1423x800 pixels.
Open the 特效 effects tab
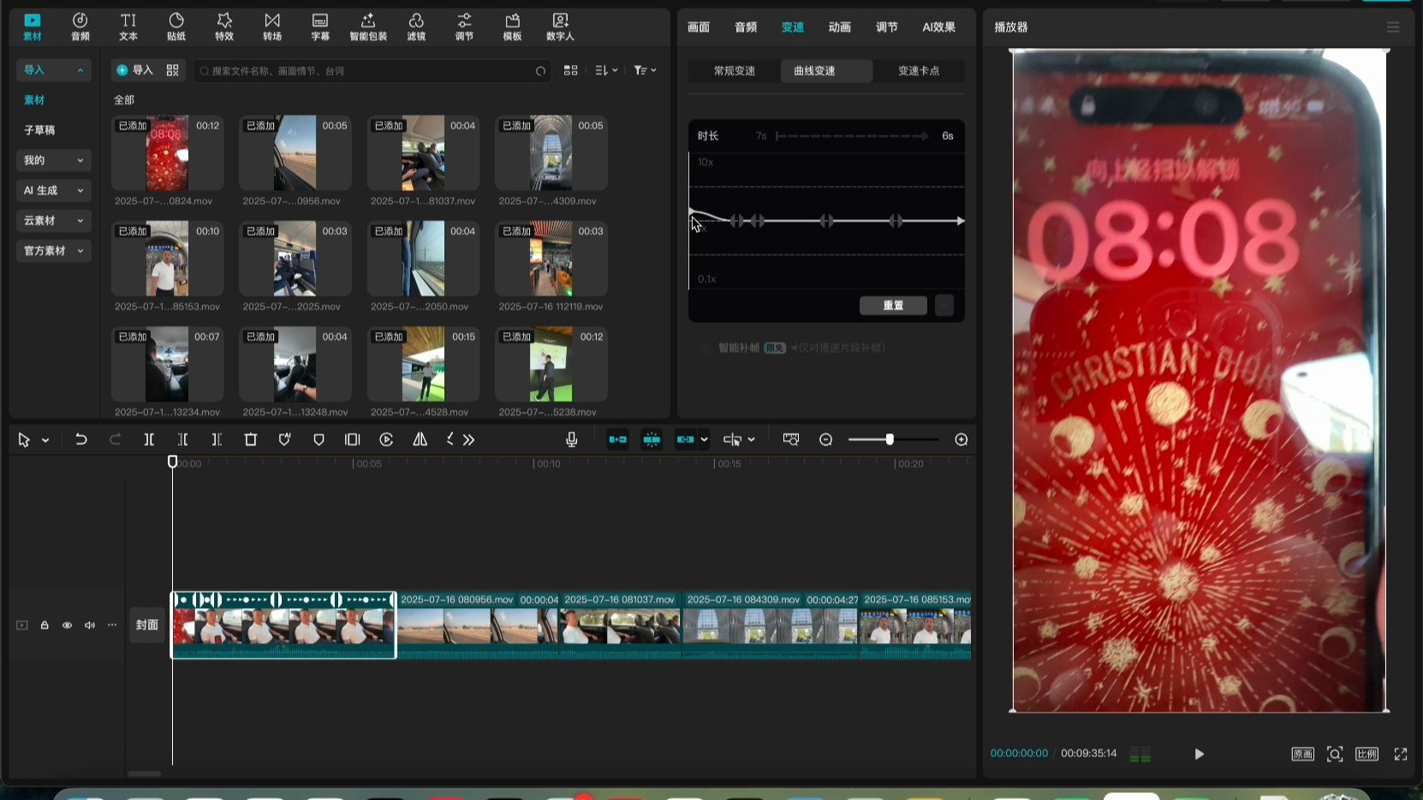[224, 27]
